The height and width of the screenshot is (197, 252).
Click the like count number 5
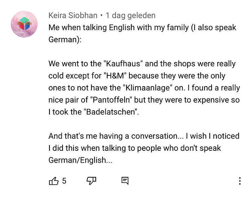point(64,181)
